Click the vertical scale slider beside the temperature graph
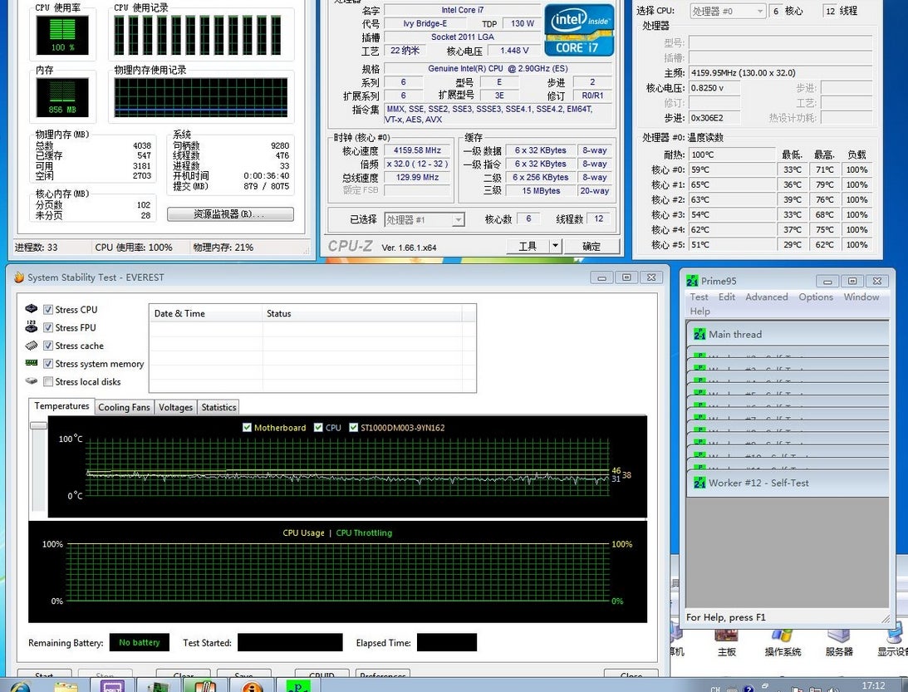This screenshot has height=692, width=908. pyautogui.click(x=37, y=425)
